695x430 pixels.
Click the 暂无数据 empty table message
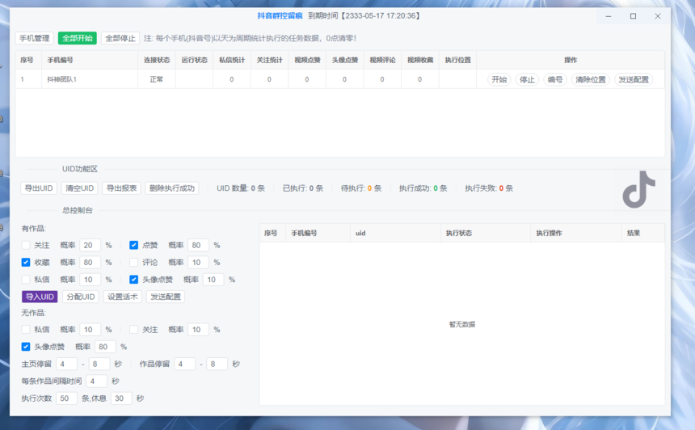pyautogui.click(x=462, y=324)
